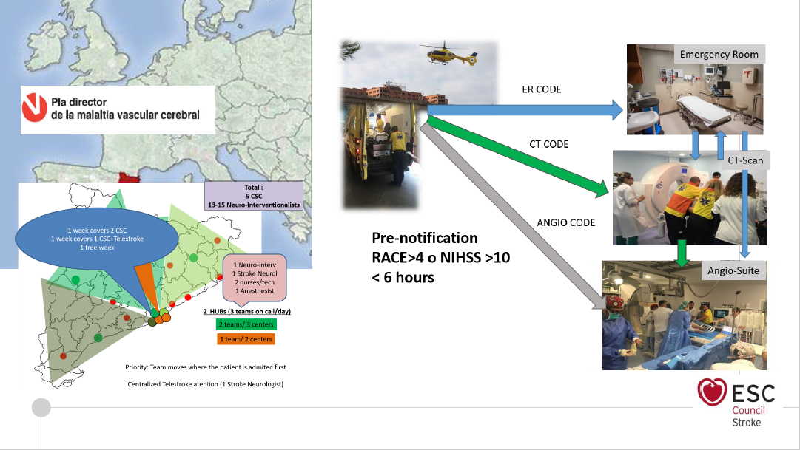Viewport: 800px width, 450px height.
Task: Click the ESC heart logo
Action: tap(710, 392)
